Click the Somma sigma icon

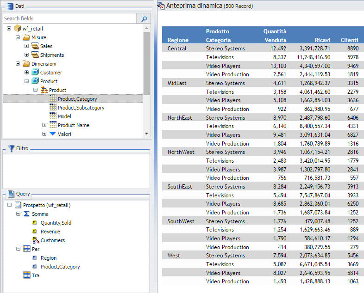coord(27,214)
